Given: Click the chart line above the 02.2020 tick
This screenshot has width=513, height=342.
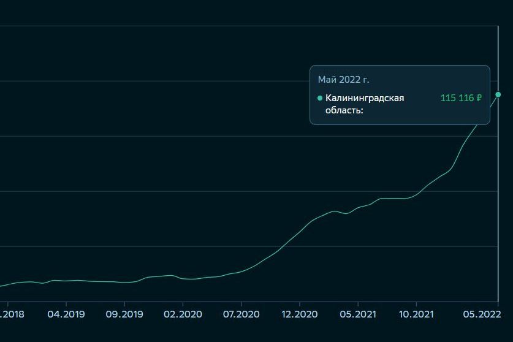Looking at the screenshot, I should pos(183,278).
